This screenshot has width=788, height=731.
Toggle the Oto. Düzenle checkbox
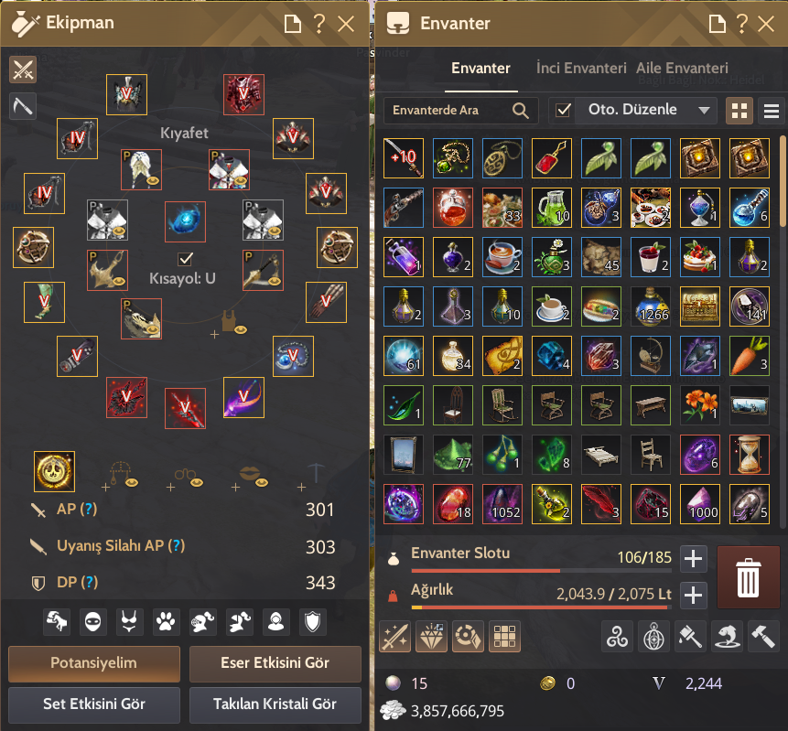pos(563,110)
